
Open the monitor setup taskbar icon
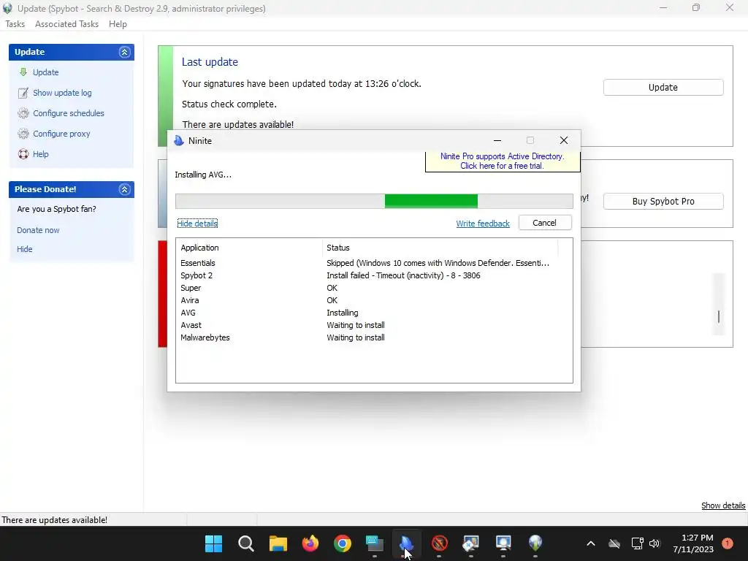[503, 543]
